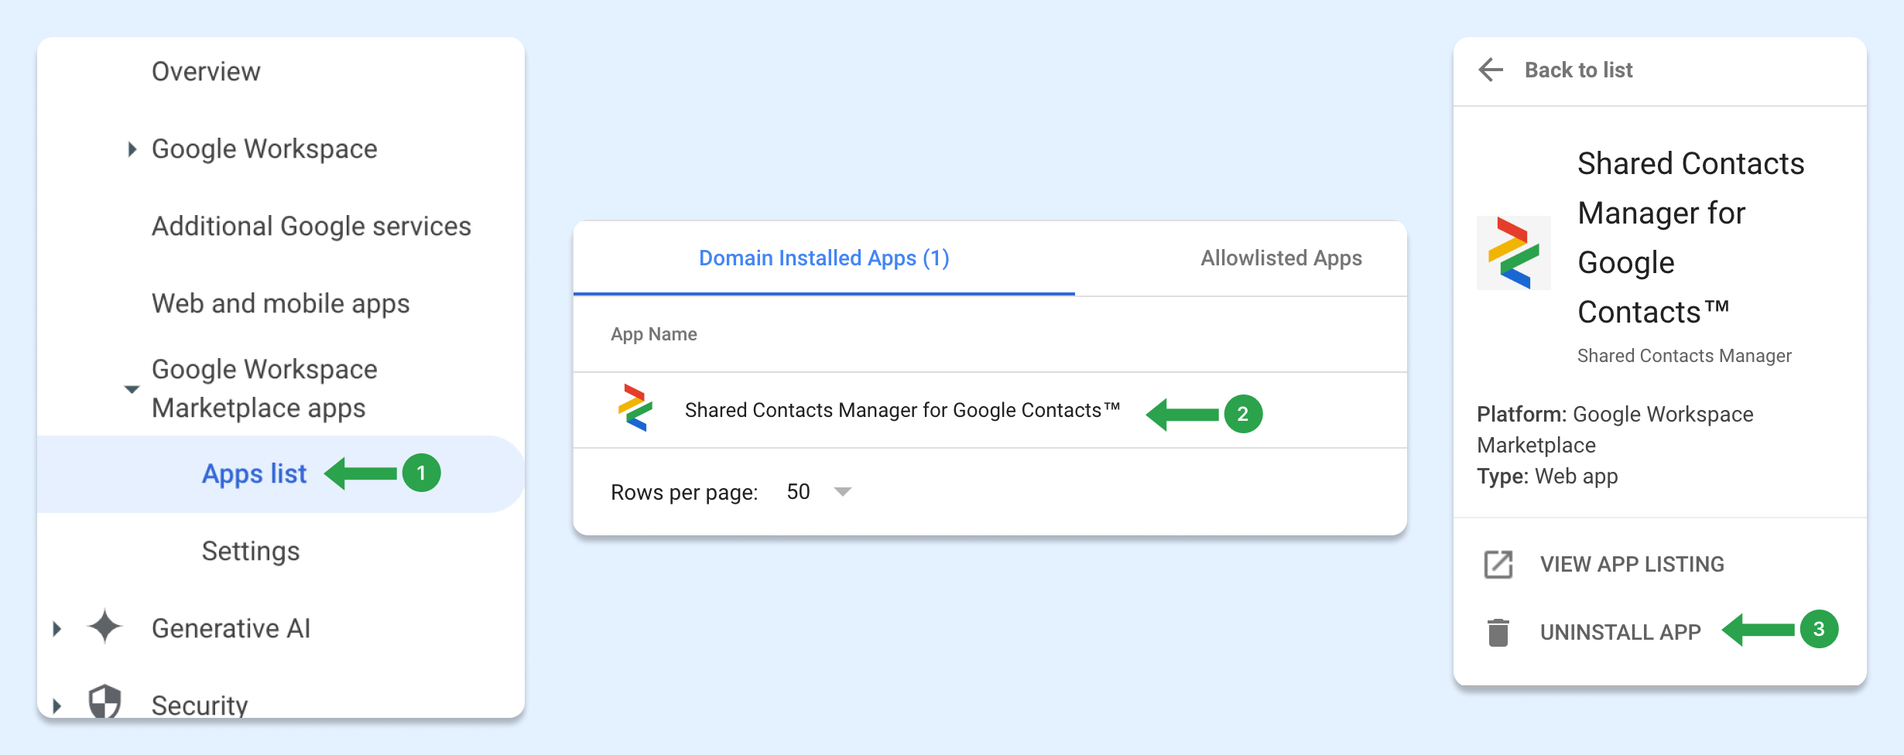1904x755 pixels.
Task: Click the app title in the details panel
Action: tap(1690, 237)
